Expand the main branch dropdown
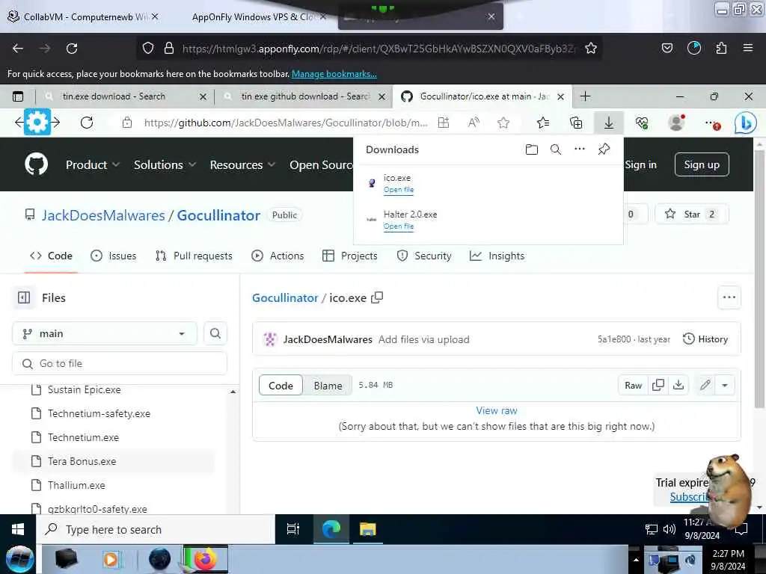The image size is (766, 574). [105, 333]
